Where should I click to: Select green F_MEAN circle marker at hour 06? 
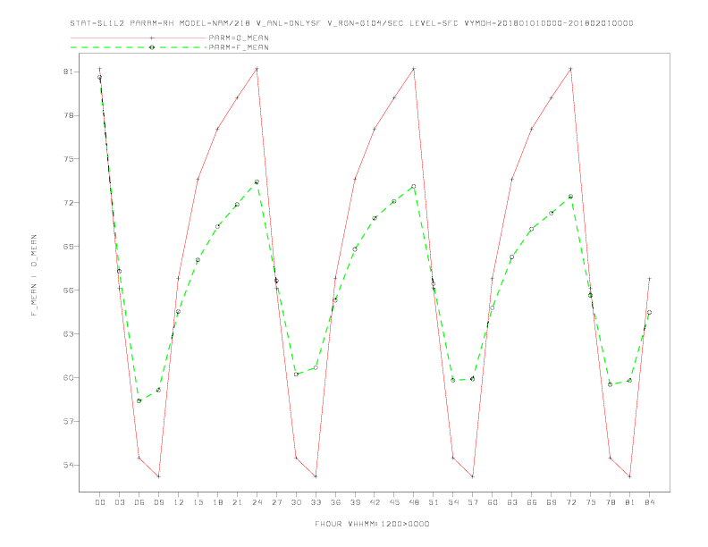[139, 400]
